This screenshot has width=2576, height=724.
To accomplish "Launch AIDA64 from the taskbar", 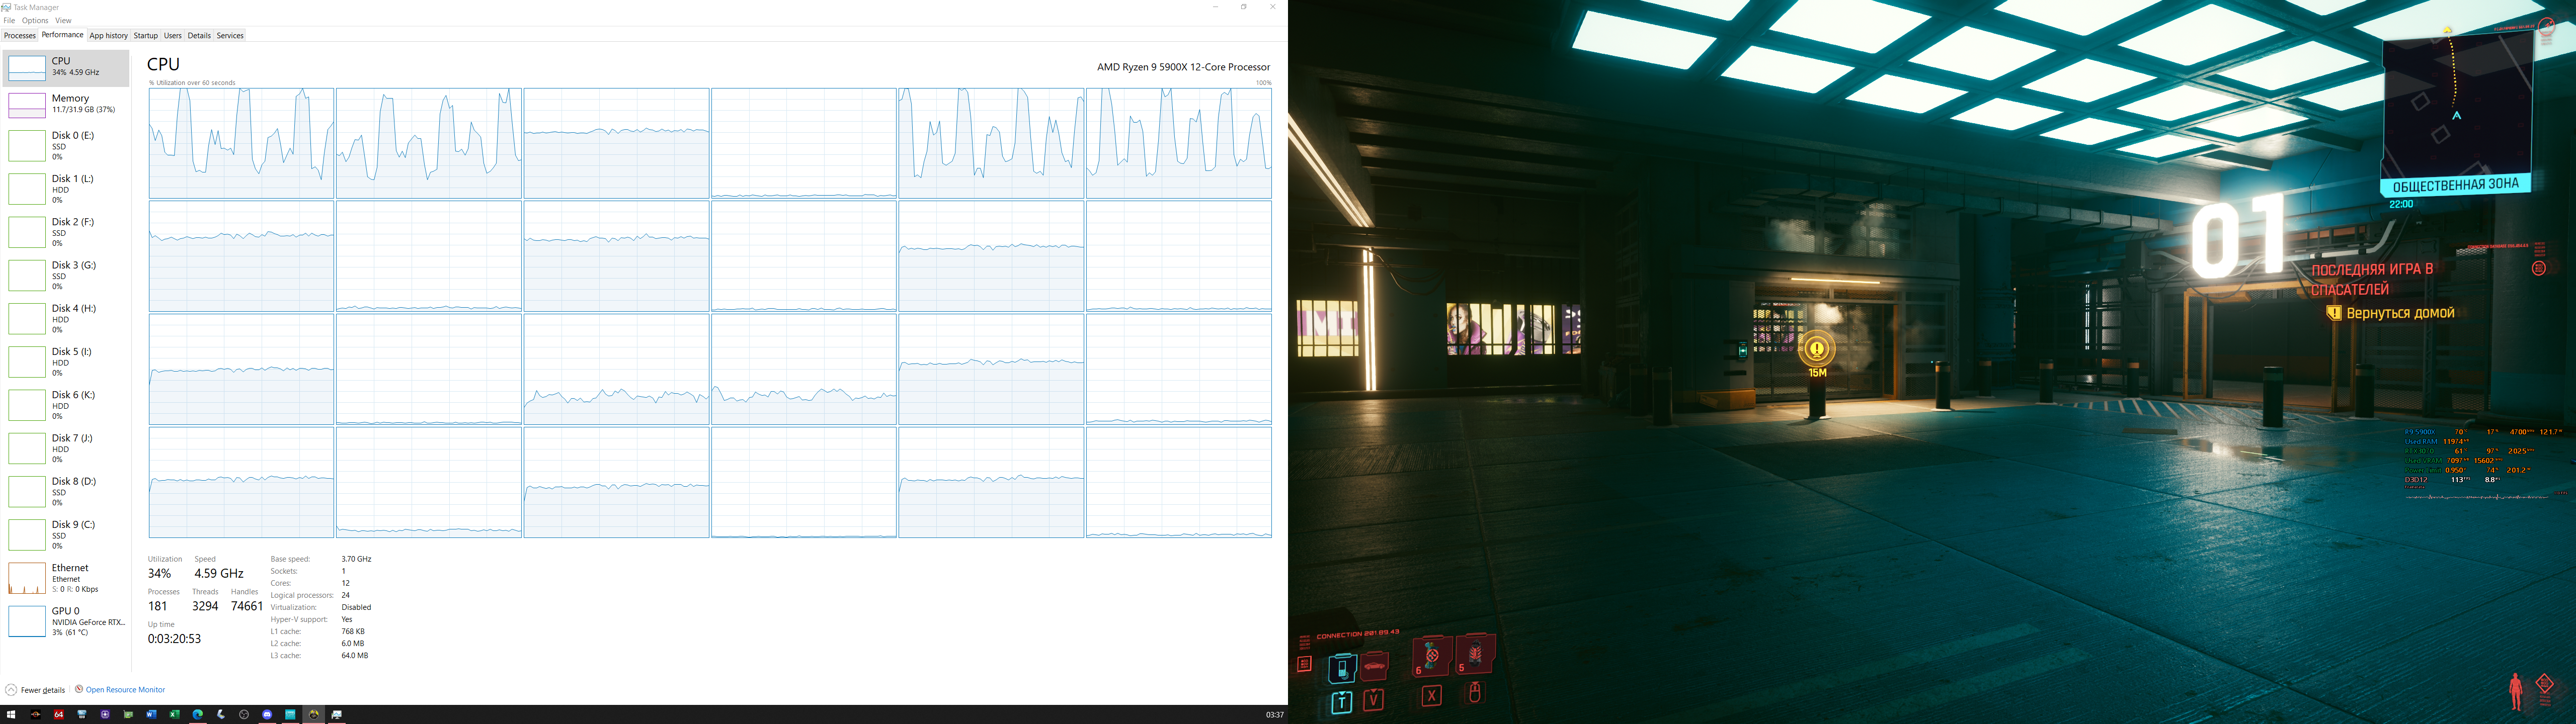I will 59,714.
